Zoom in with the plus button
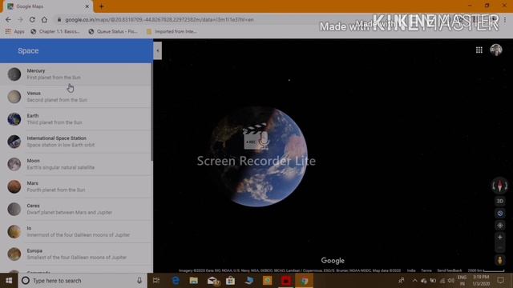 click(x=500, y=238)
